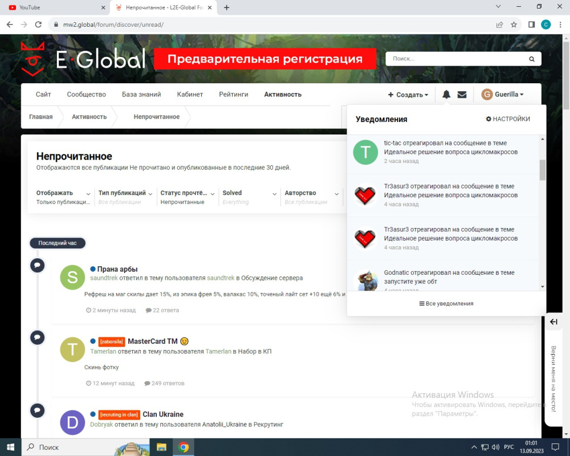
Task: Open Chrome from the Windows taskbar
Action: pyautogui.click(x=184, y=447)
